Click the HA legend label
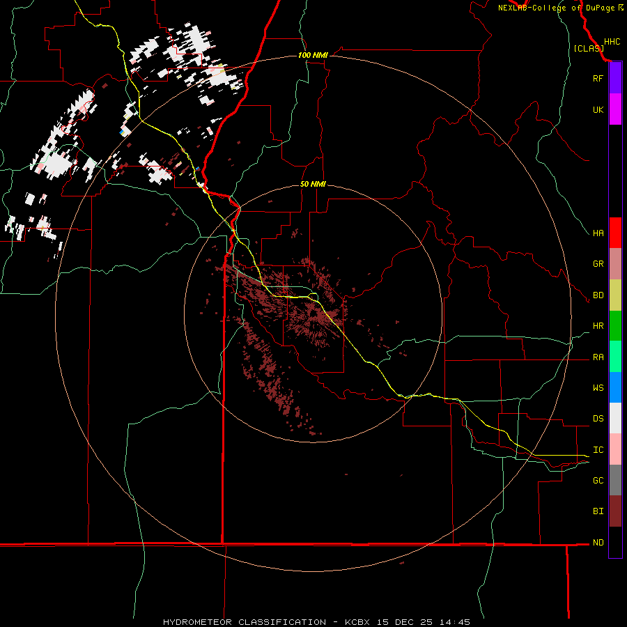 (x=598, y=233)
